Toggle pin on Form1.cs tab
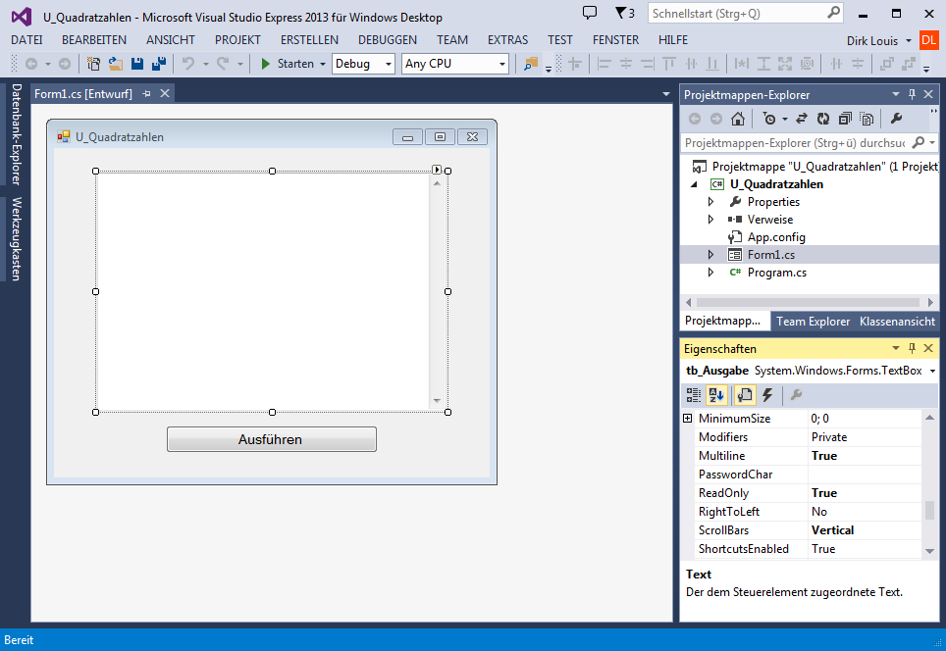946x651 pixels. click(x=146, y=93)
